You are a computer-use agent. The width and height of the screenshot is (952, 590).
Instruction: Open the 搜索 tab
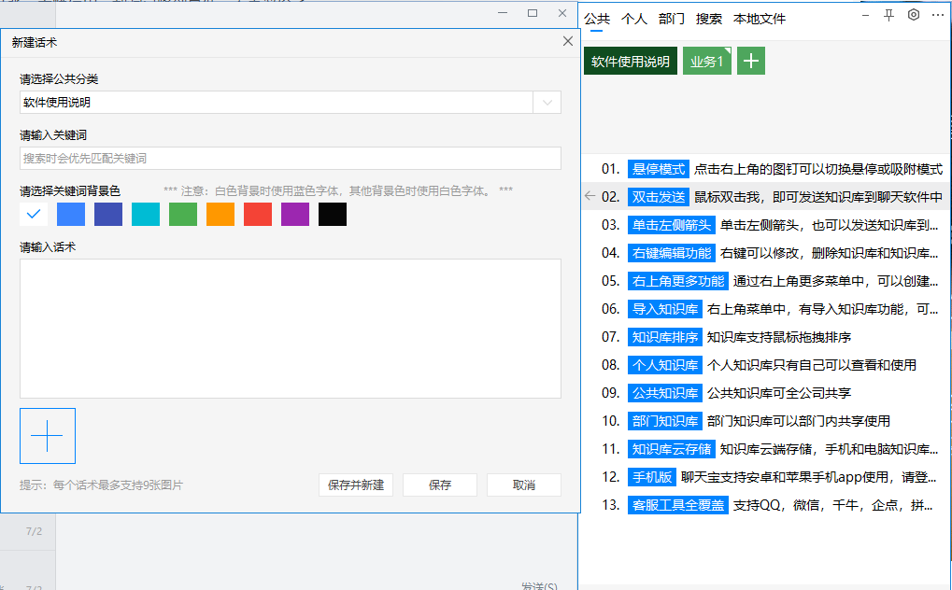pos(708,19)
